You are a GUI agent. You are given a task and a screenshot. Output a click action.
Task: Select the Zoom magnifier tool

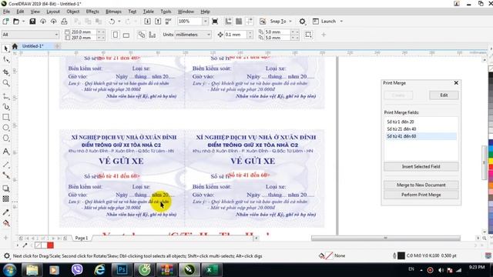(x=5, y=83)
